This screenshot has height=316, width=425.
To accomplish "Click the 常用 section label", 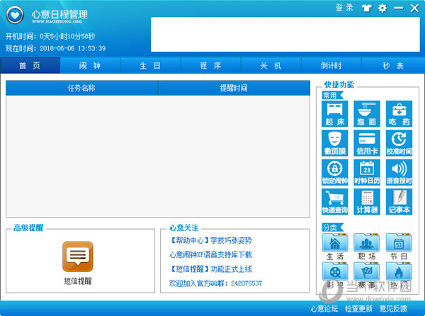I will [332, 96].
